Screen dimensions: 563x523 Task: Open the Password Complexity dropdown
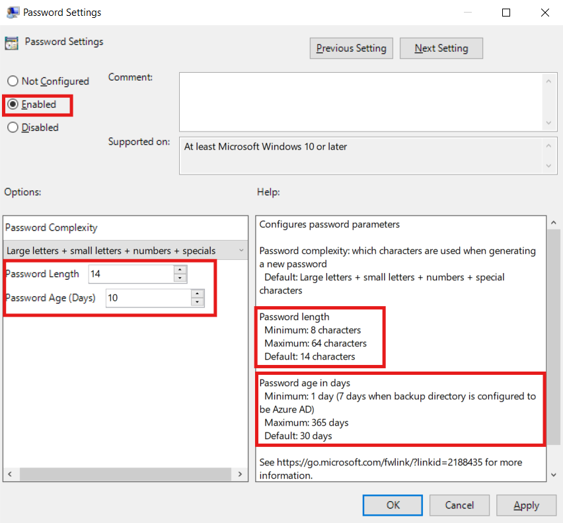[x=126, y=251]
